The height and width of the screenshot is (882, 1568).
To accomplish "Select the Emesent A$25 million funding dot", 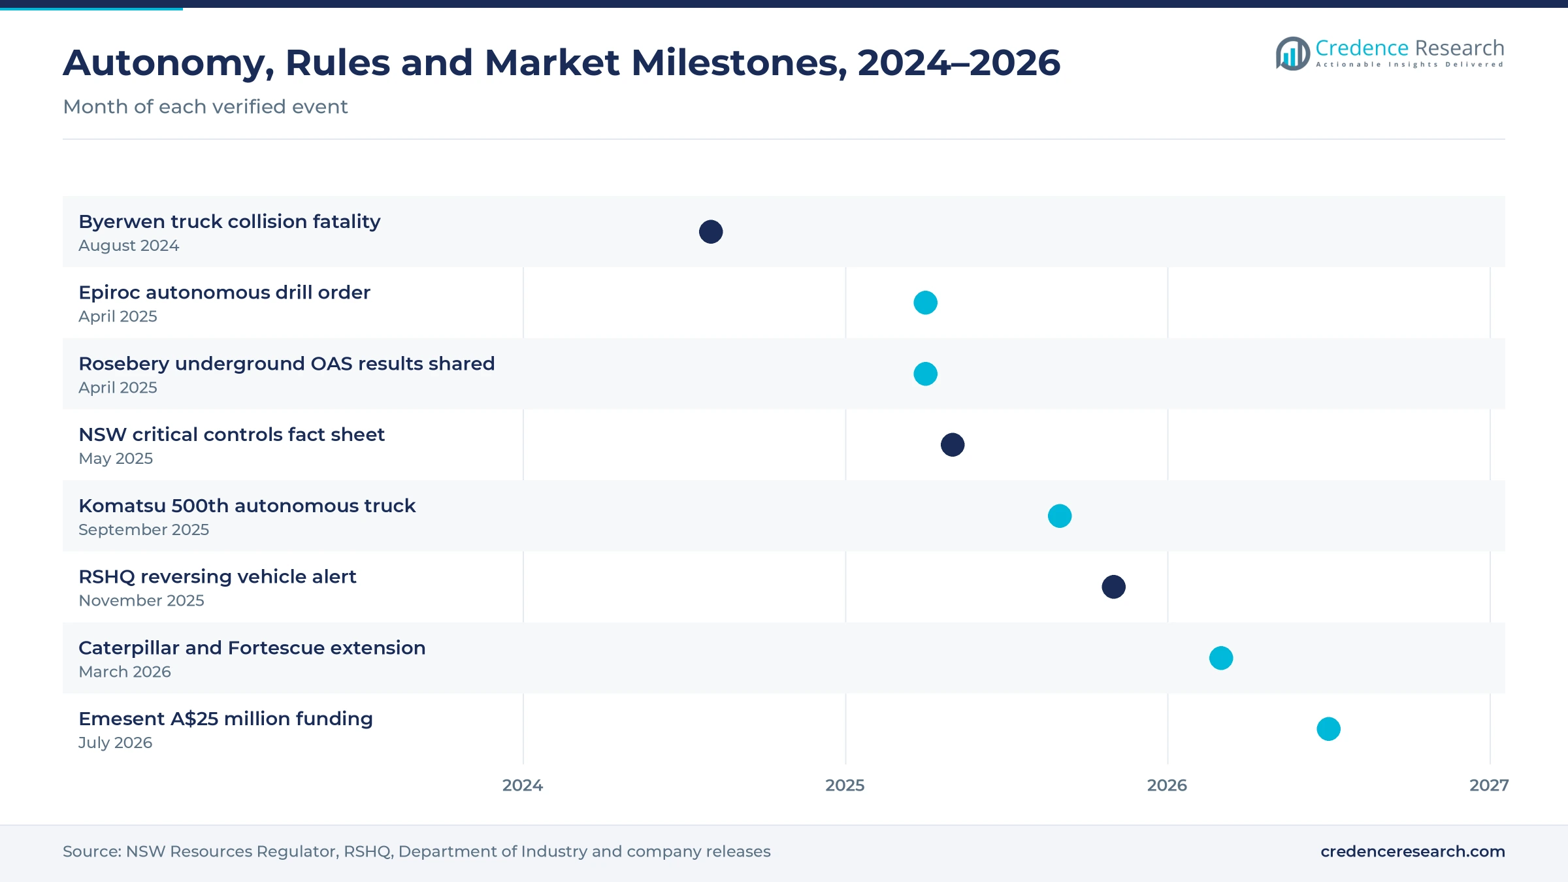I will pyautogui.click(x=1328, y=729).
